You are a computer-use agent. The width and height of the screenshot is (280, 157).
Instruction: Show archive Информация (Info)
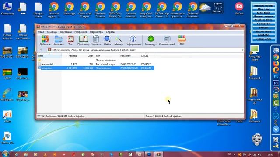coord(133,41)
